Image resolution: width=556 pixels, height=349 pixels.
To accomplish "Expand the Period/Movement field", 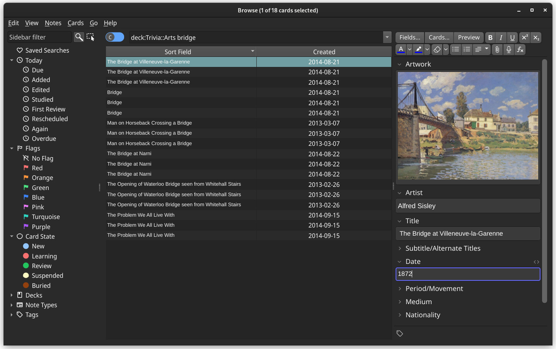I will click(400, 289).
